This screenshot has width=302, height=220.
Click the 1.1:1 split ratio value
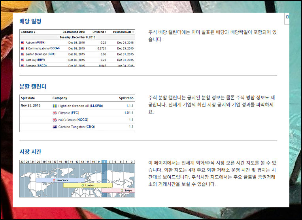point(130,106)
